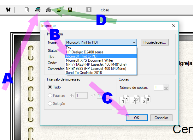Increase number of copies with up arrow

(166, 86)
